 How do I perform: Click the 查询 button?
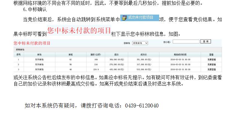point(205,41)
